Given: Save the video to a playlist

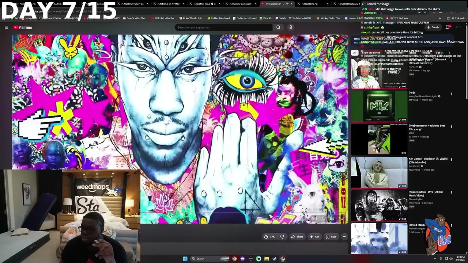Looking at the screenshot, I should [x=331, y=237].
